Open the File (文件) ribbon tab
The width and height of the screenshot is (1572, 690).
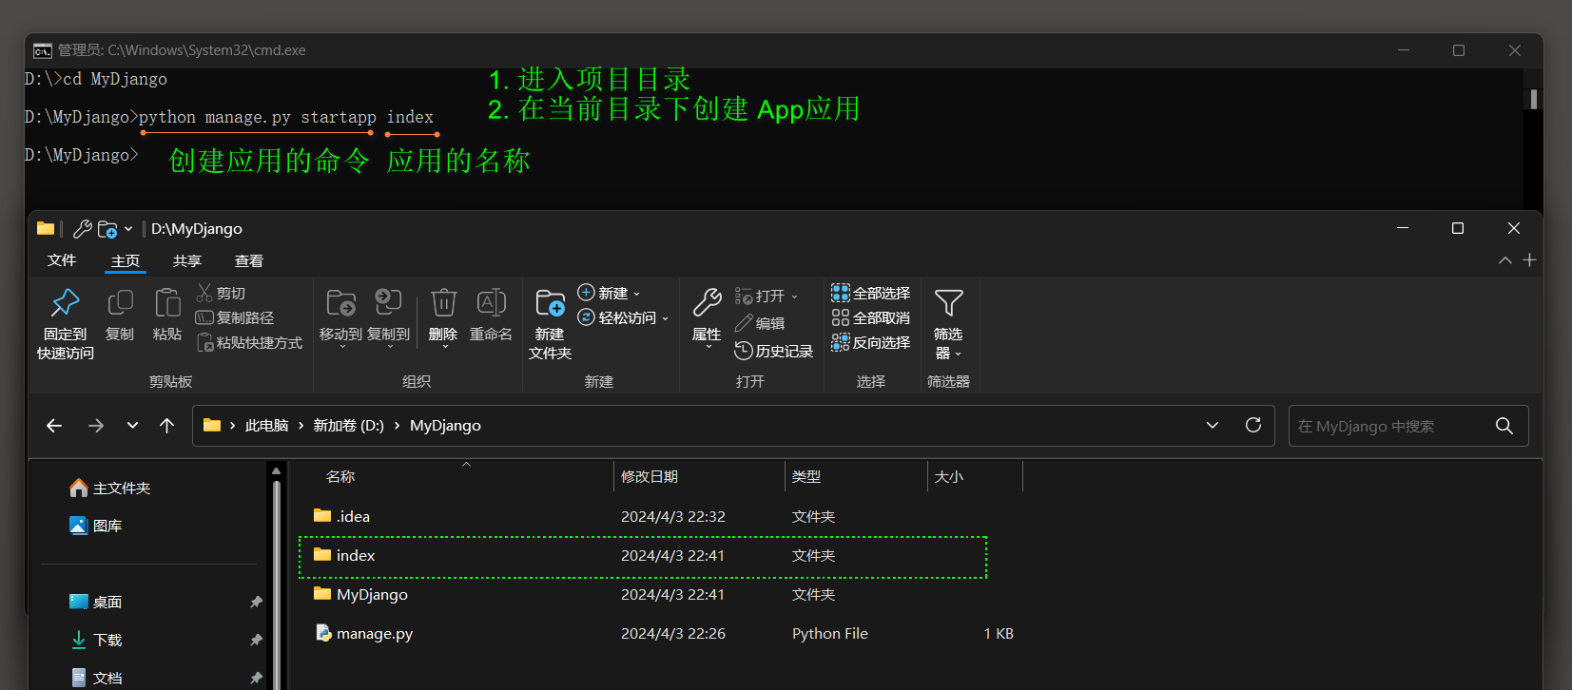click(x=62, y=260)
